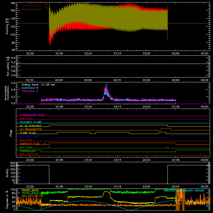Viewport: 213px width, 213px height.
Task: Click the 60 tick on the Pointing axis
Action: [14, 50]
